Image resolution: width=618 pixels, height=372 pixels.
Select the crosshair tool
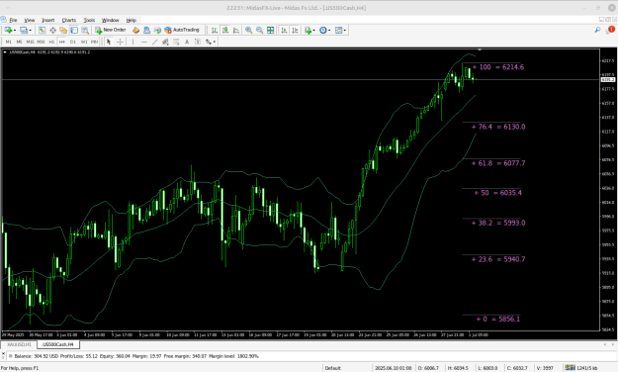point(120,42)
